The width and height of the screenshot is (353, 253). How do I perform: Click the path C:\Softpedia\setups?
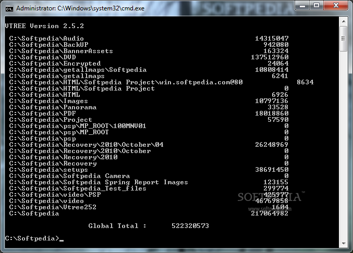coord(48,170)
